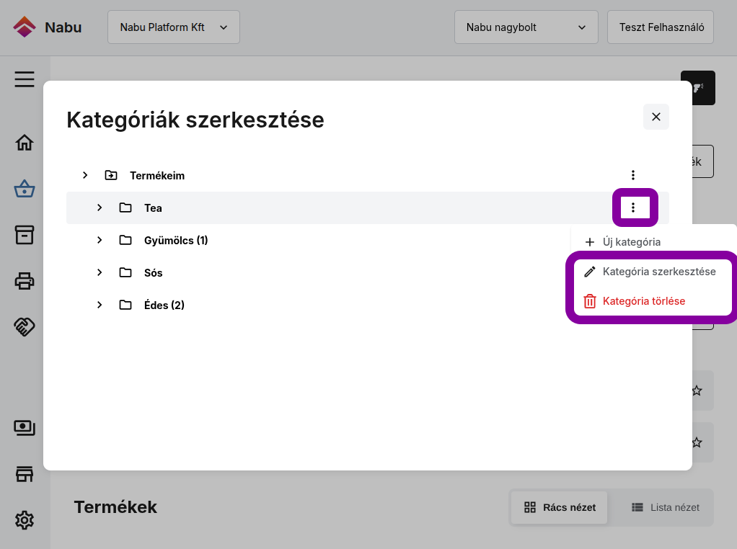
Task: Open the Nabu Platform Kft dropdown
Action: (174, 27)
